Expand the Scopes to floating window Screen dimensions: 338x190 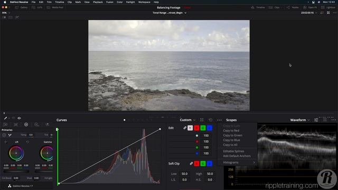[325, 120]
